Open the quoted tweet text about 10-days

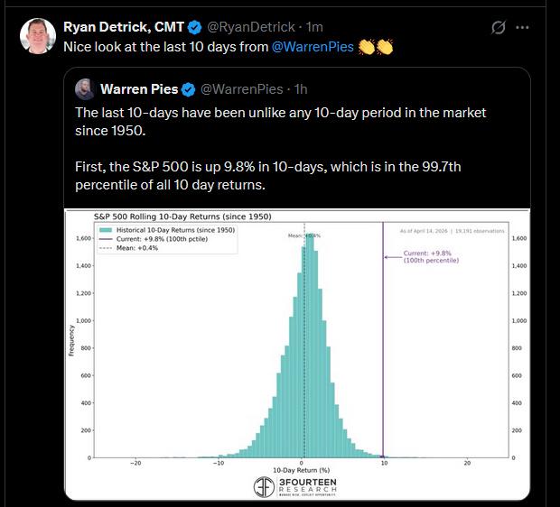[x=280, y=149]
